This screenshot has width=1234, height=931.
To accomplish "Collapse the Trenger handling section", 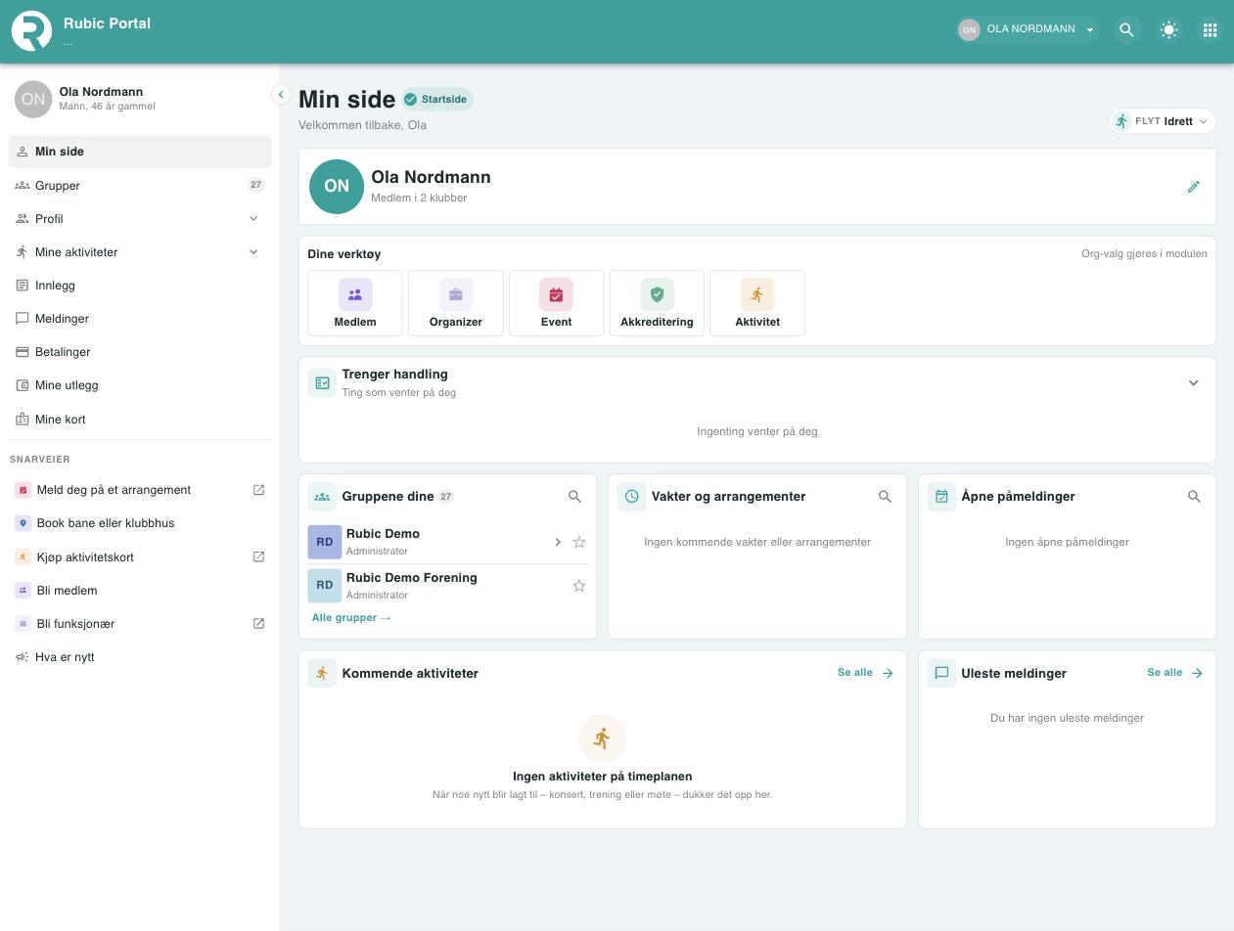I will tap(1193, 382).
